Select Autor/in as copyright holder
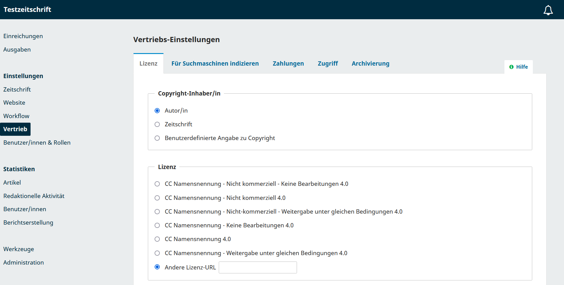 point(157,110)
